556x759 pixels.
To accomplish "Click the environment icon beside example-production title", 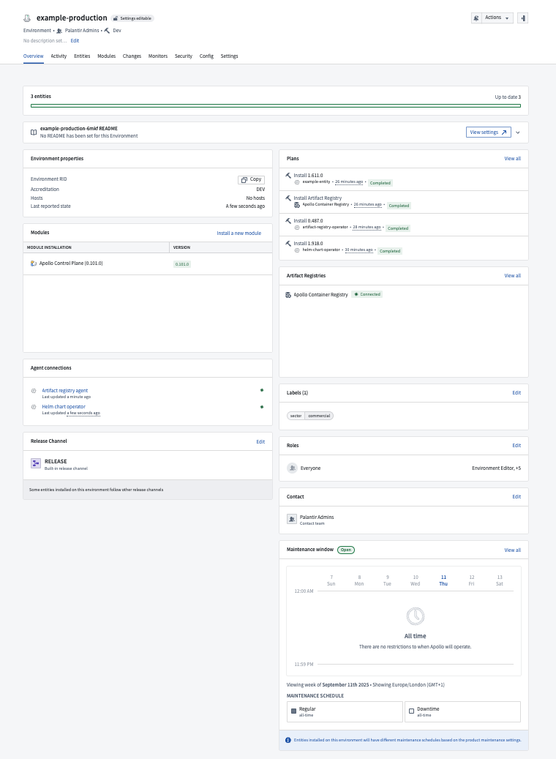I will click(x=27, y=18).
